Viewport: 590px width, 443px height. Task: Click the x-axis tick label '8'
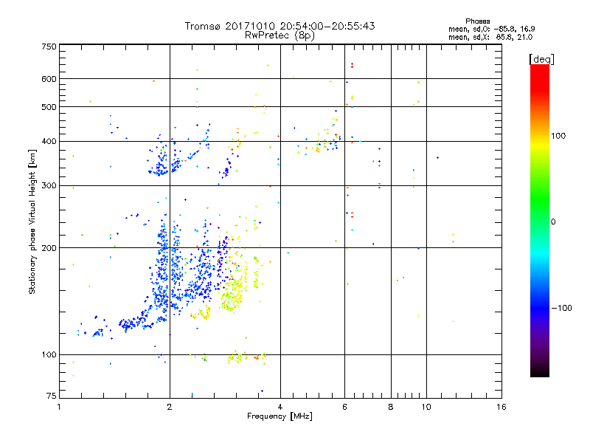391,407
